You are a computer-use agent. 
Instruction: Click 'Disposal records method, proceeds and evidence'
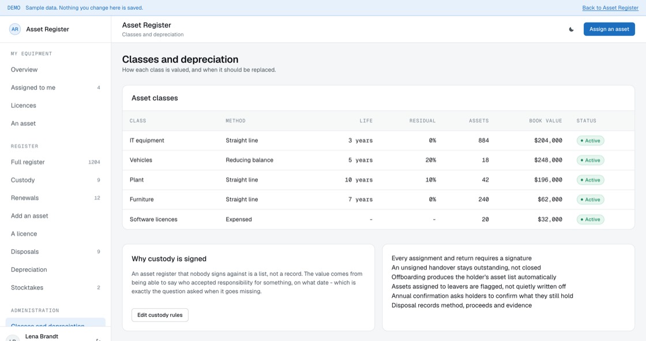coord(461,305)
